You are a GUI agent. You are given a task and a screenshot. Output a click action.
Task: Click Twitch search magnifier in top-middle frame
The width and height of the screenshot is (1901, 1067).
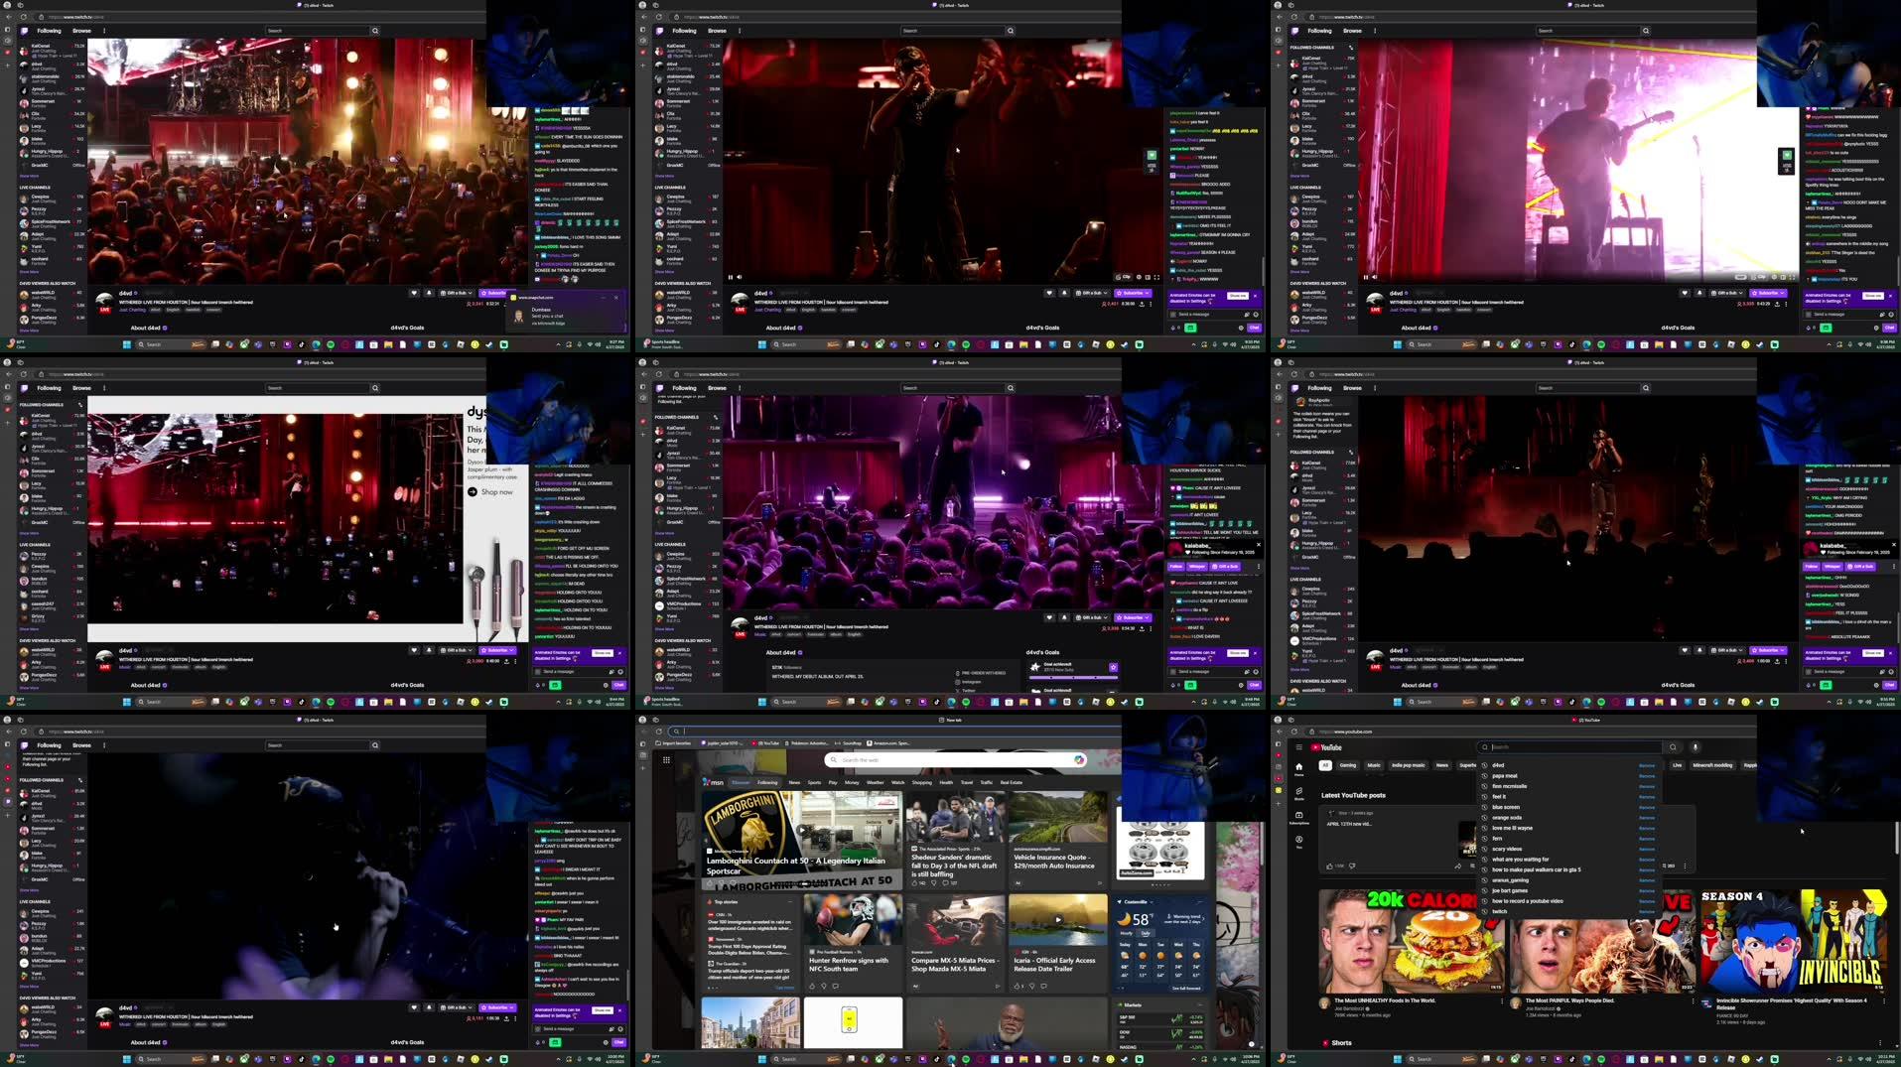point(1011,31)
